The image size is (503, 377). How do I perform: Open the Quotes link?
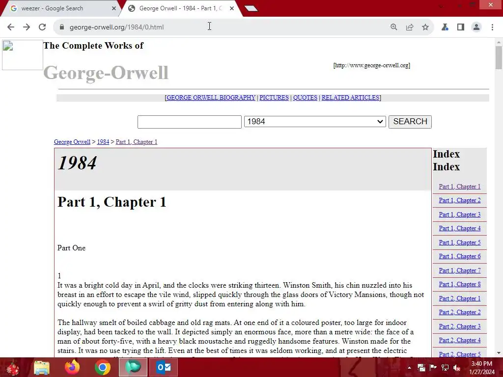click(x=305, y=98)
